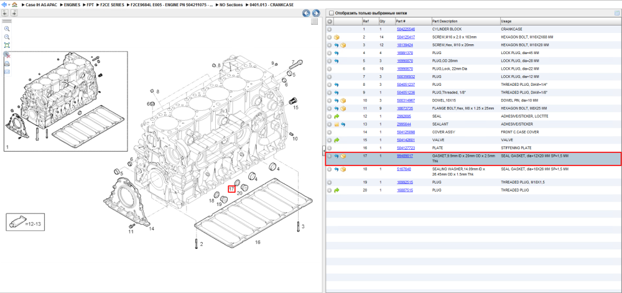Image resolution: width=622 pixels, height=293 pixels.
Task: Click the add-all plus icon in table header
Action: (329, 21)
